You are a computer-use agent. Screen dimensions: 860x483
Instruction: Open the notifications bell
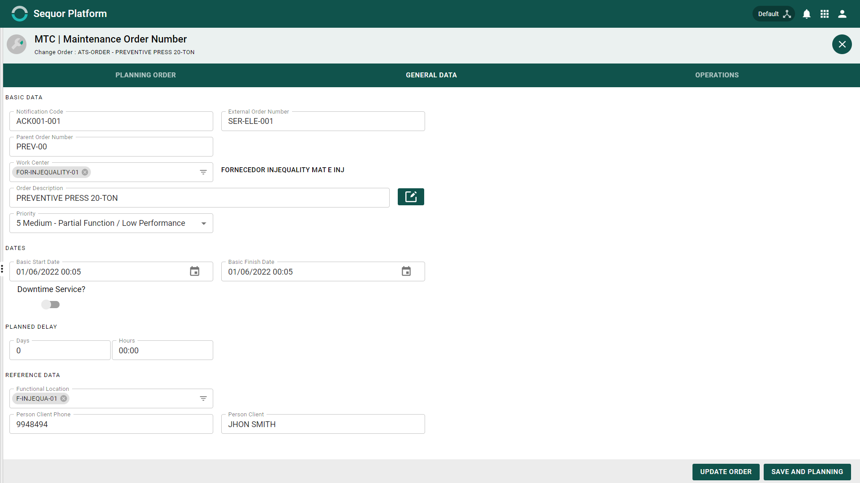pos(807,14)
